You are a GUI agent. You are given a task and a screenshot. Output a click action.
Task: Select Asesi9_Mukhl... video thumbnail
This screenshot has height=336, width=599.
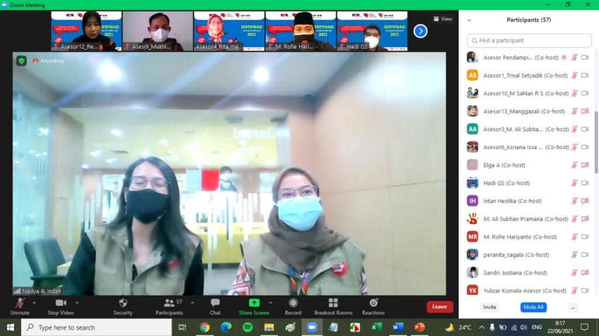tap(158, 31)
